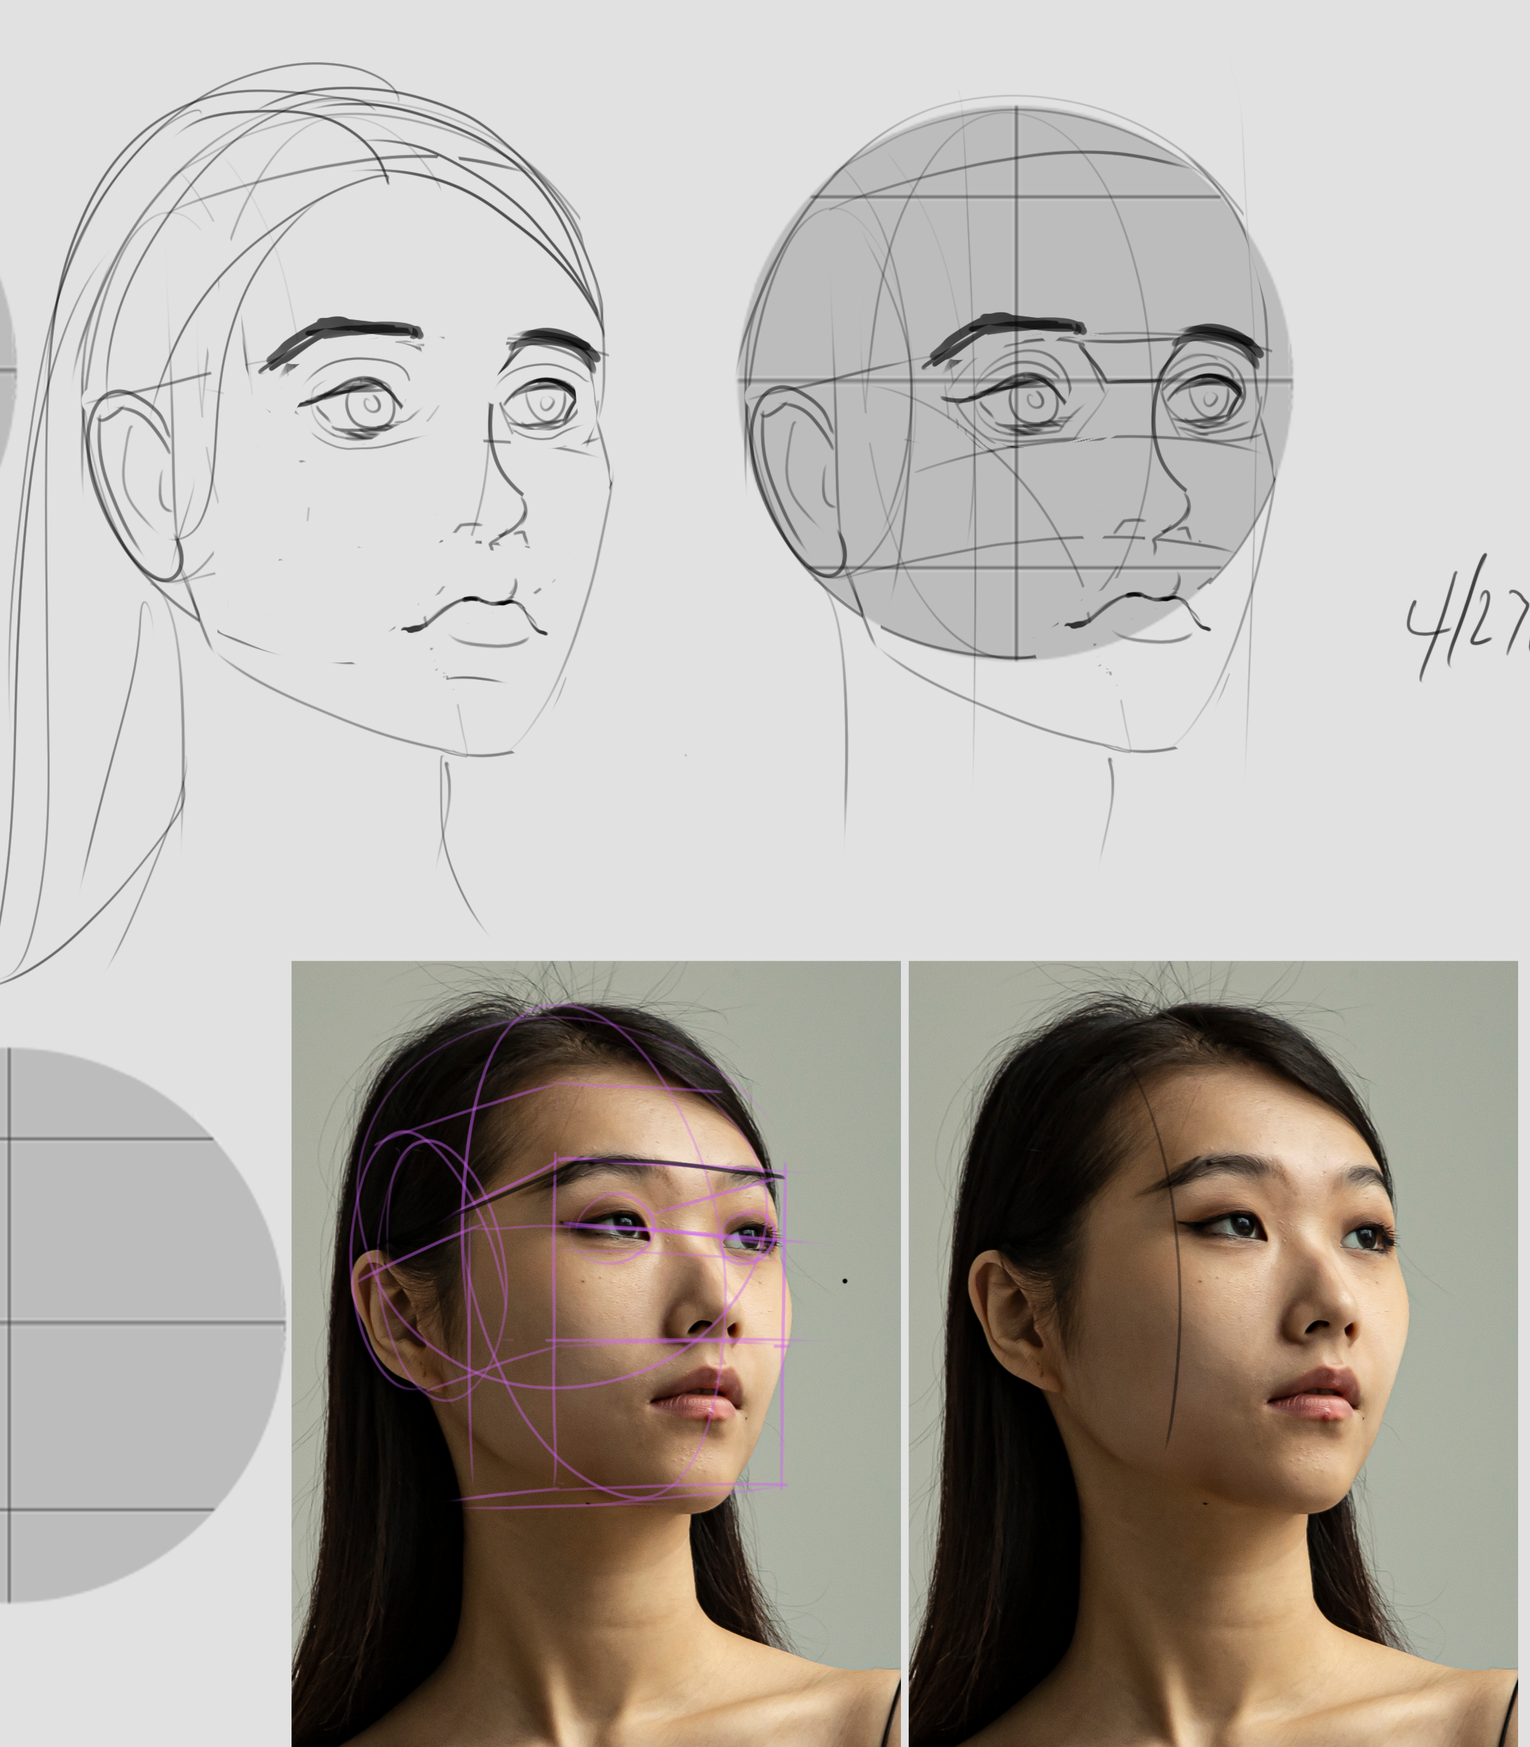Click the purple circle around the eye in the photo
The image size is (1530, 1747).
click(x=613, y=1229)
